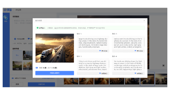
Task: Click the app logo in top-left header
Action: pos(8,10)
